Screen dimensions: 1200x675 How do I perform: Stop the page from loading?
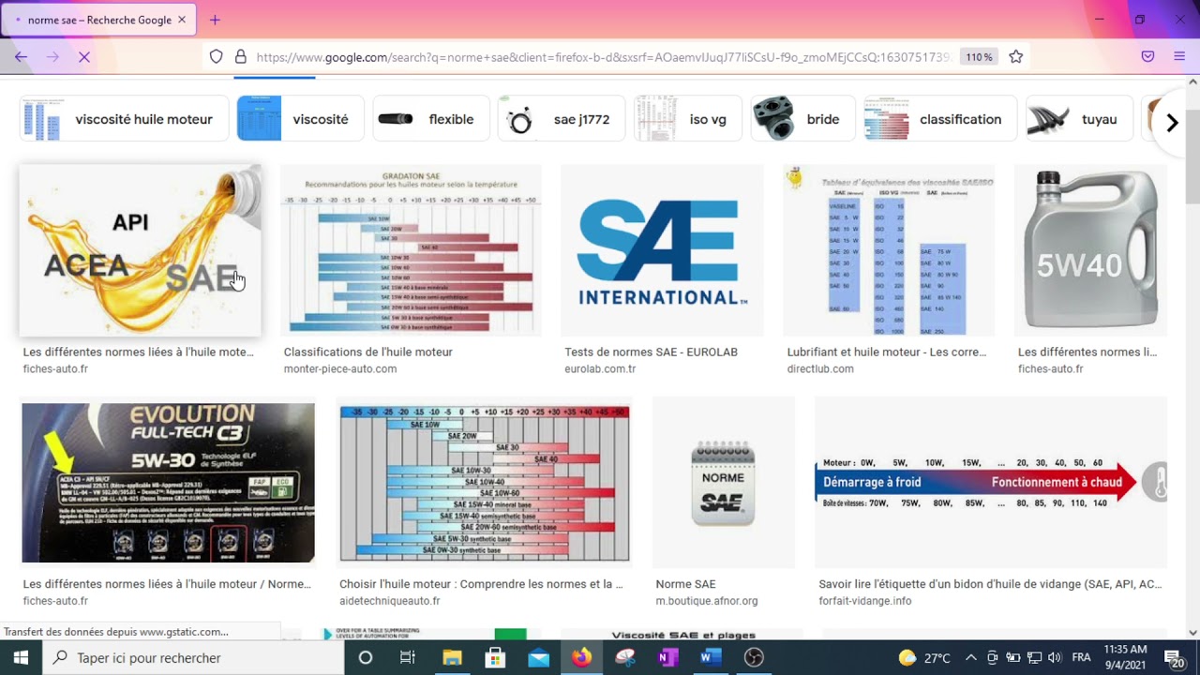(x=83, y=57)
